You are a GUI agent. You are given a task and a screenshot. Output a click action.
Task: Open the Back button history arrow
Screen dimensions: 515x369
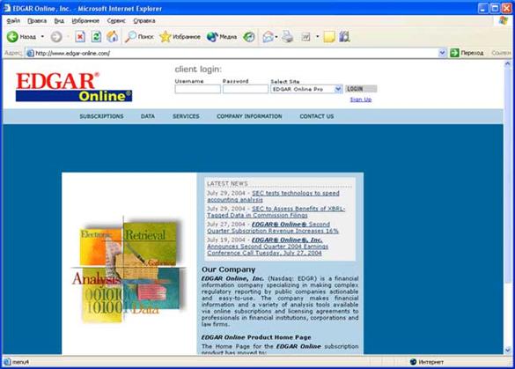pos(42,36)
